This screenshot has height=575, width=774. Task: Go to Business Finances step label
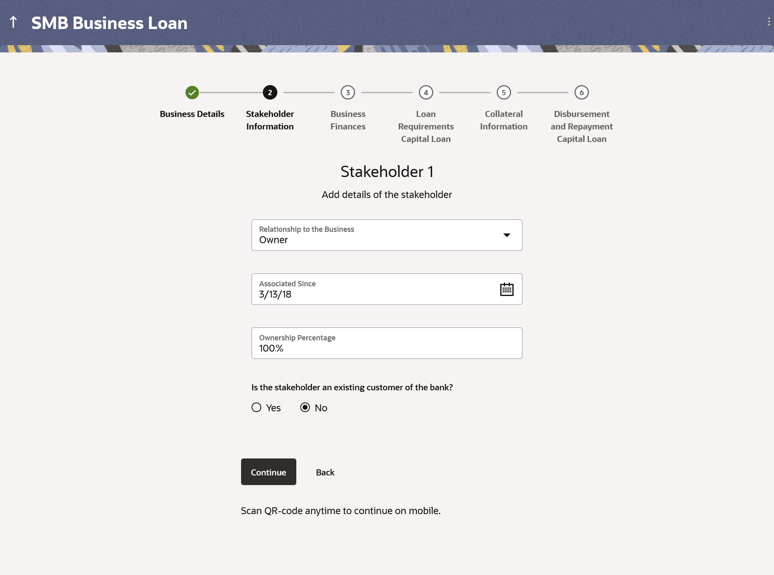[347, 120]
